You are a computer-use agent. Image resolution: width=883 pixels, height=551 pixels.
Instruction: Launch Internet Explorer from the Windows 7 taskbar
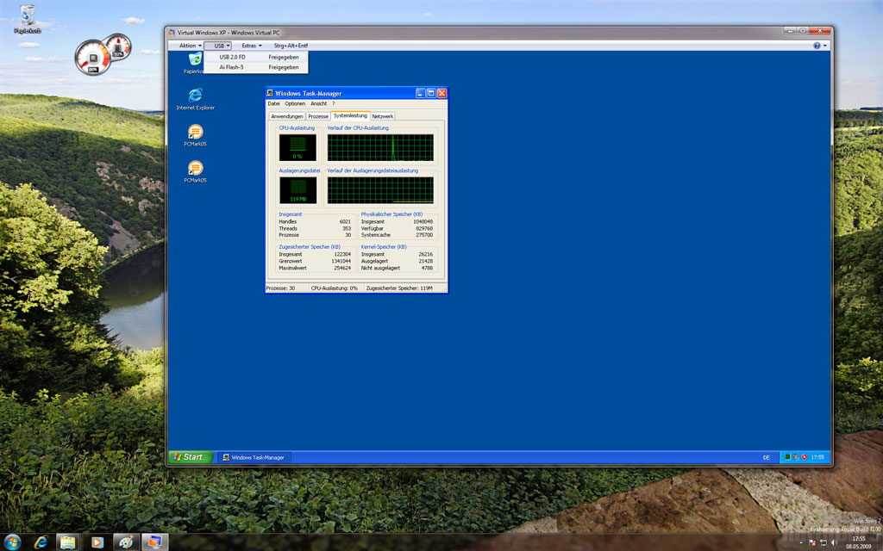[41, 542]
